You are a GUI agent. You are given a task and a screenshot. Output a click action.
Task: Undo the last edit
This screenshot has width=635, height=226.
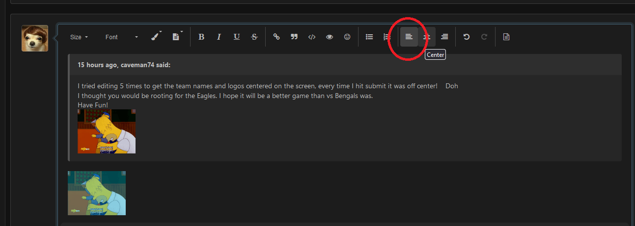pyautogui.click(x=467, y=37)
